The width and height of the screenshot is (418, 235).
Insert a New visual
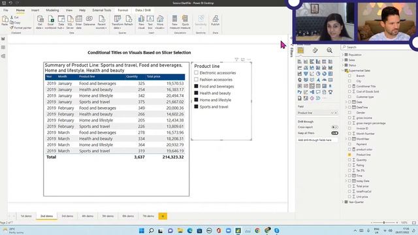141,22
